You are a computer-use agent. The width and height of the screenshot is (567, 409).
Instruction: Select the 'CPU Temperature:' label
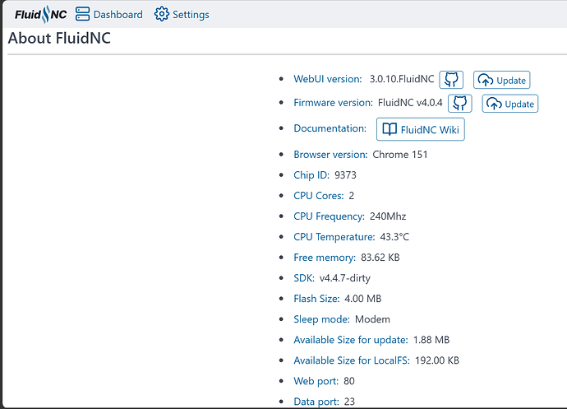click(334, 237)
